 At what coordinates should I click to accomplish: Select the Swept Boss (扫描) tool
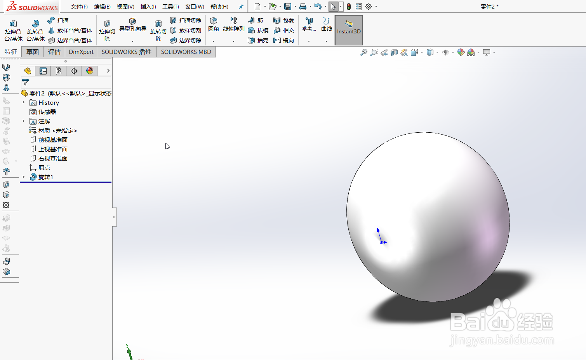58,20
